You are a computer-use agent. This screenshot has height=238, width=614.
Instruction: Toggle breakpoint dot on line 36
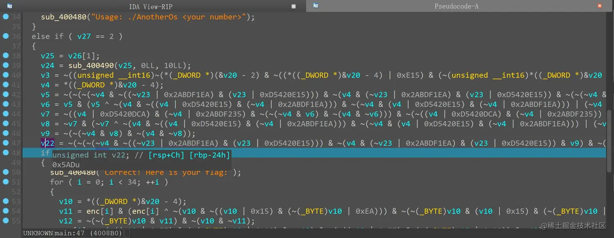tap(5, 36)
